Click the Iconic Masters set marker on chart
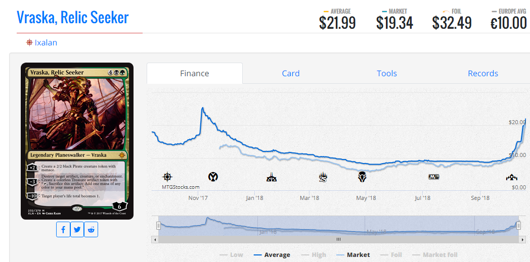530x262 pixels. pos(213,176)
